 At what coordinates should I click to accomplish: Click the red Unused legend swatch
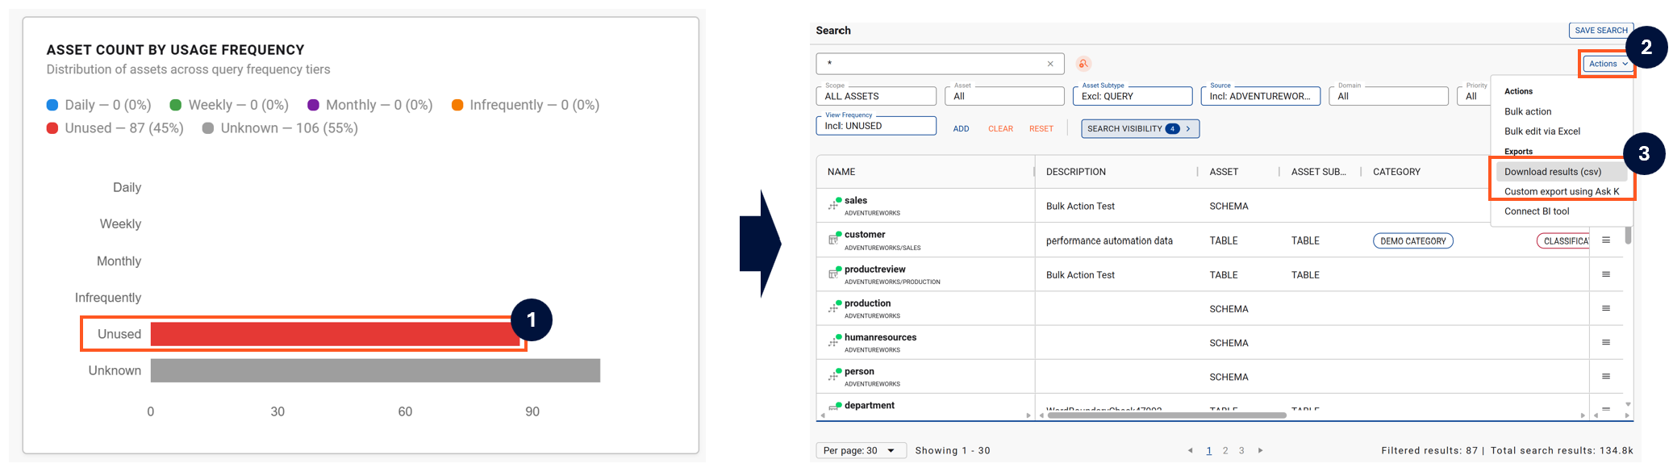coord(52,128)
